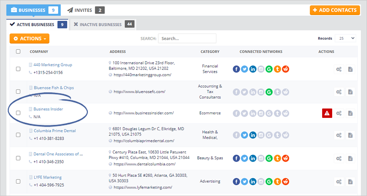
Task: Click red warning icon for Business Insider
Action: coord(327,113)
